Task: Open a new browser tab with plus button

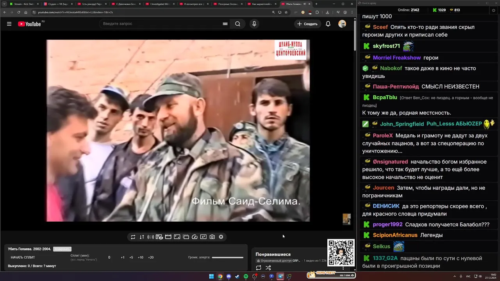Action: 316,4
